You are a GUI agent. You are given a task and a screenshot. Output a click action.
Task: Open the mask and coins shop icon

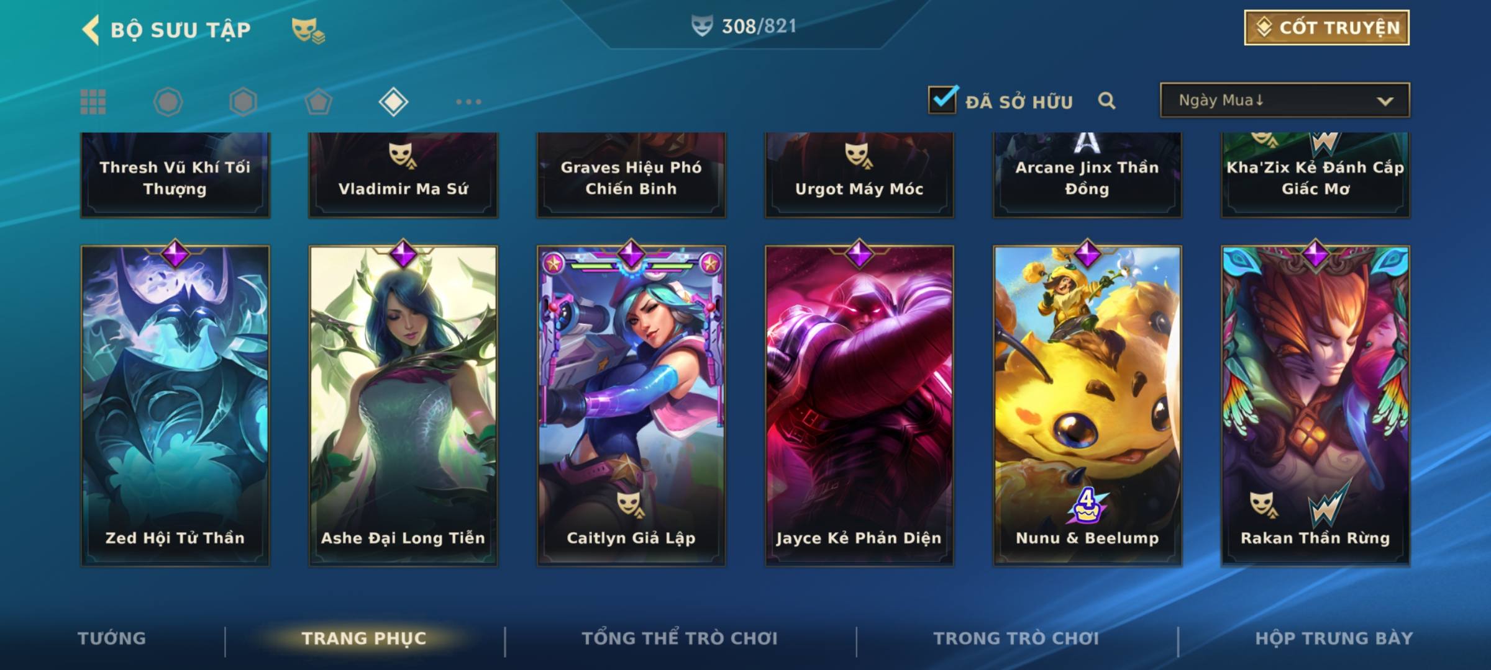pyautogui.click(x=308, y=30)
